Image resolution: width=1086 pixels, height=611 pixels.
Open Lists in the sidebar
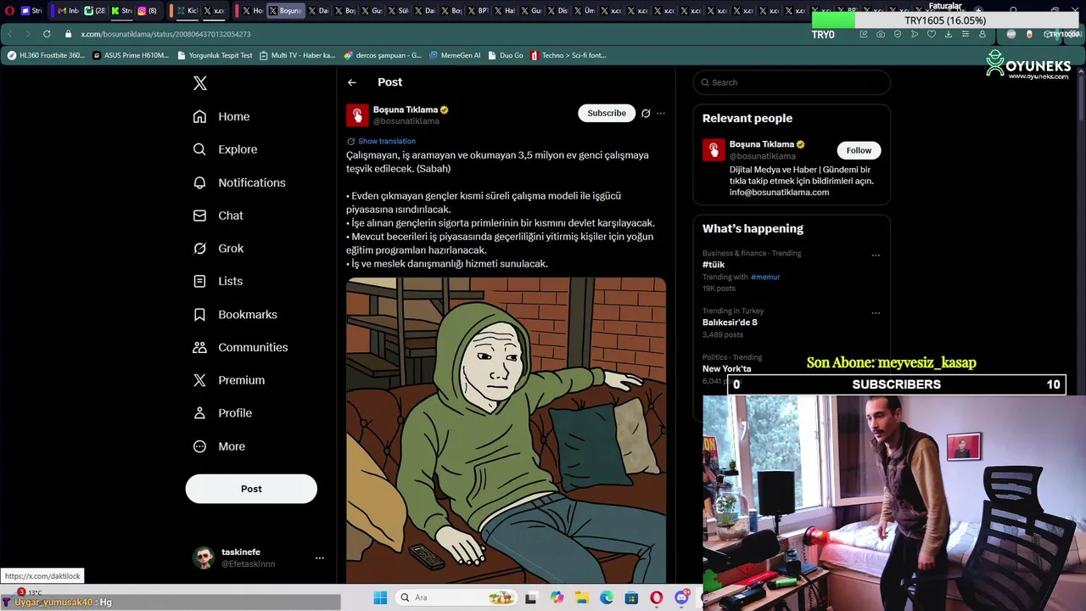217,281
